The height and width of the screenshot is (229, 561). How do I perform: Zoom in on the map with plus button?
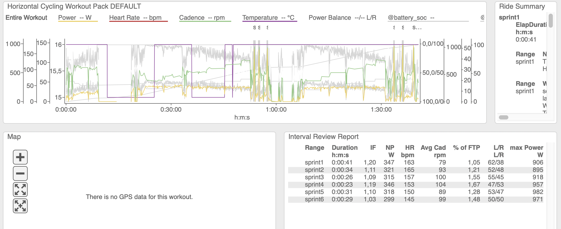point(20,157)
